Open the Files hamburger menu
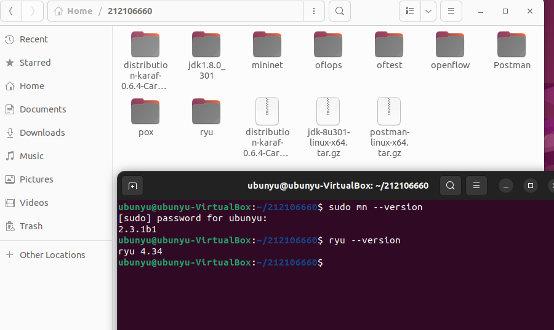The image size is (554, 330). coord(451,11)
